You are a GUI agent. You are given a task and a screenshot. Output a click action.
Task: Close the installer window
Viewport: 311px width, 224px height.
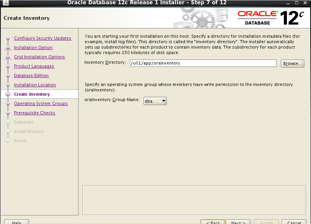305,3
